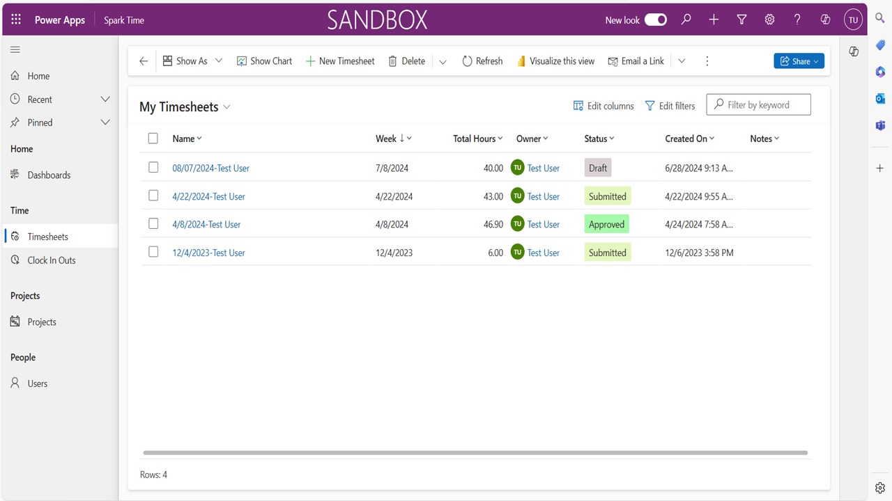
Task: Open the advanced filter funnel icon
Action: click(741, 19)
